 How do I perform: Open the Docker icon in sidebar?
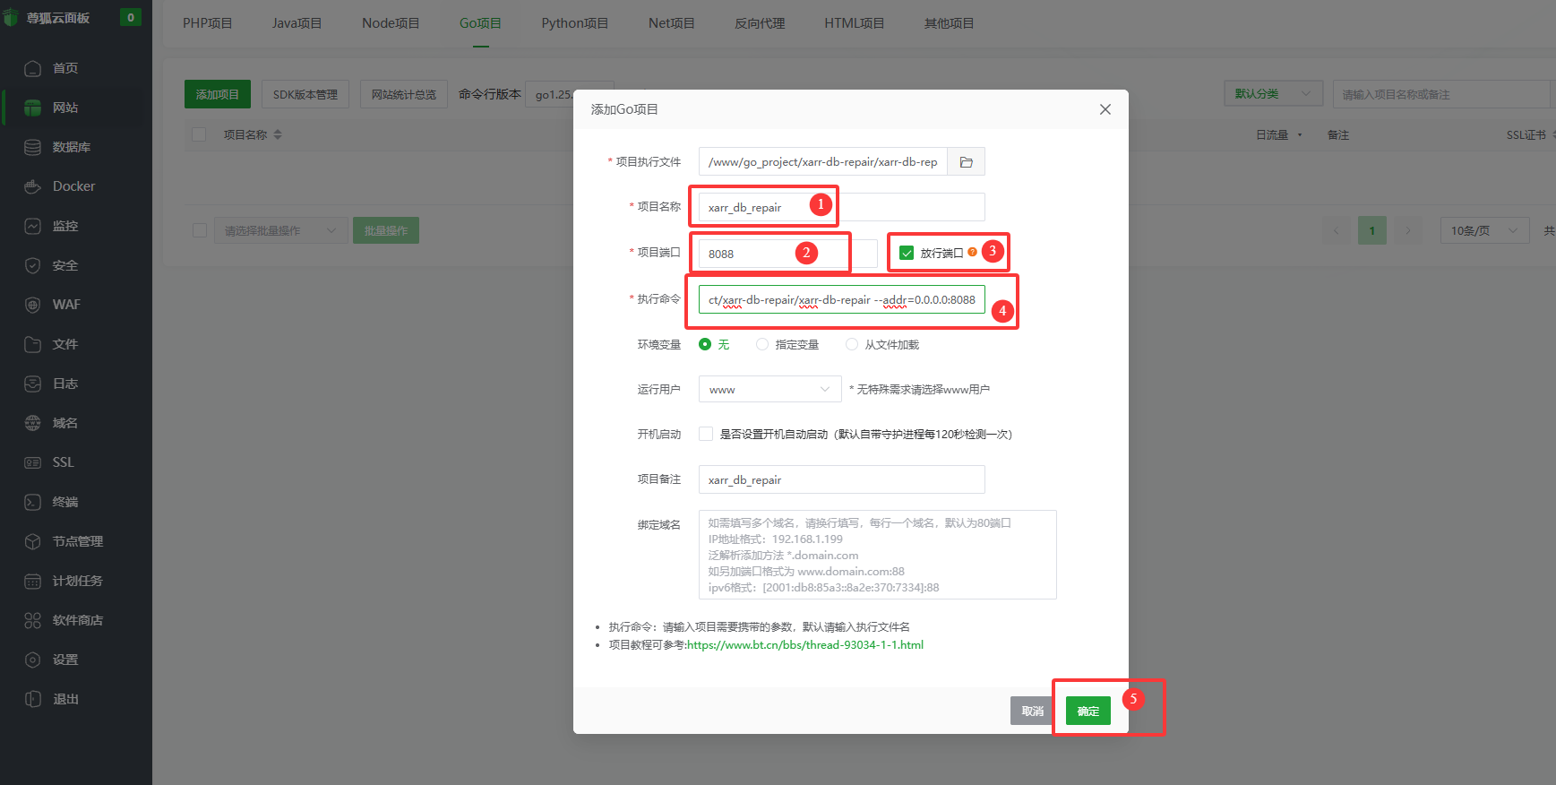(33, 186)
